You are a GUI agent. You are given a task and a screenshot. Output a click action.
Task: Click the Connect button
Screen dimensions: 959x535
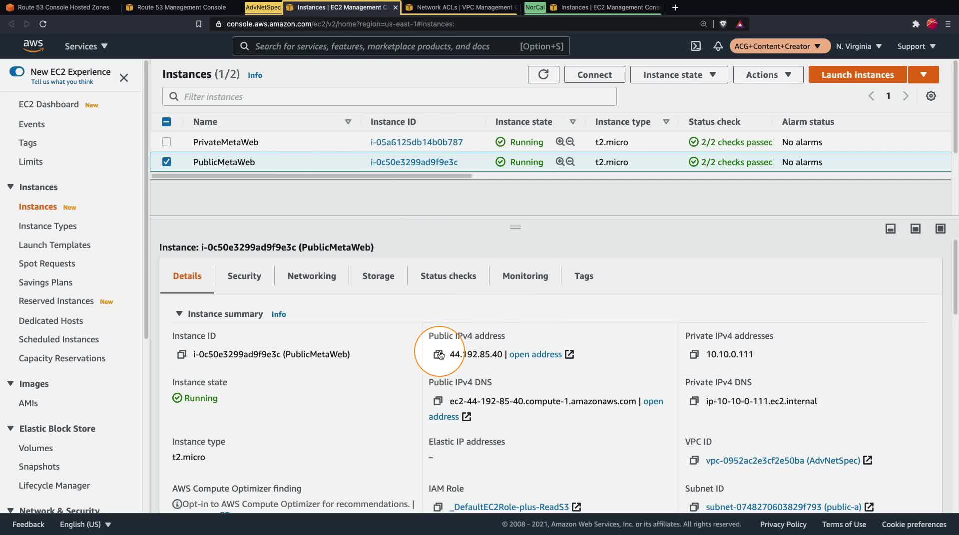(x=594, y=74)
